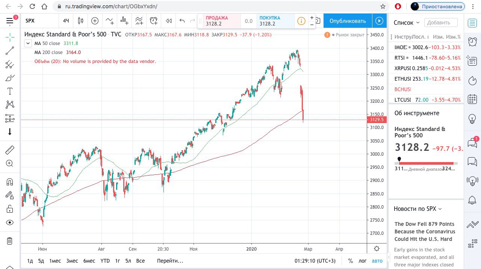The height and width of the screenshot is (269, 481).
Task: Select the 6мес time range
Action: 89,261
